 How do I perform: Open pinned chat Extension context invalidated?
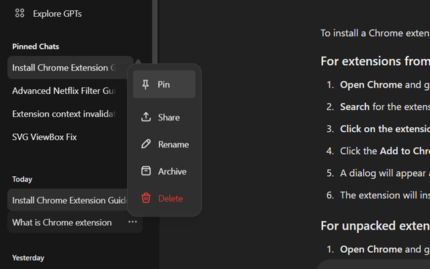[x=64, y=114]
